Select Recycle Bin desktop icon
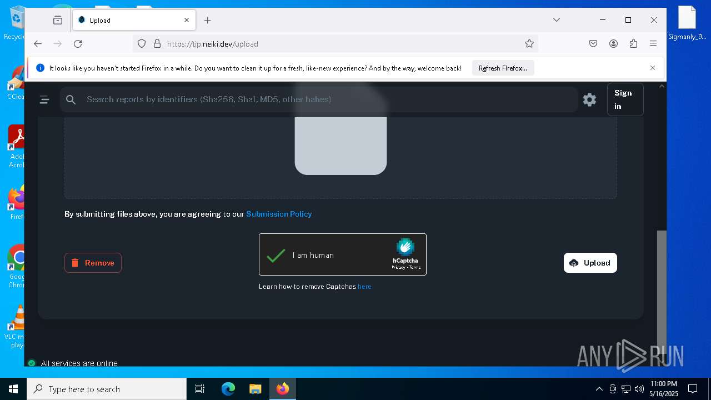Screen dimensions: 711x400 (16, 23)
